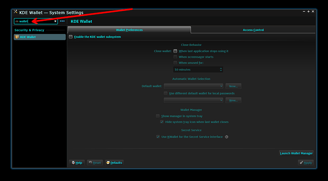This screenshot has width=328, height=181.
Task: Toggle close when last application stops using it
Action: pos(175,51)
